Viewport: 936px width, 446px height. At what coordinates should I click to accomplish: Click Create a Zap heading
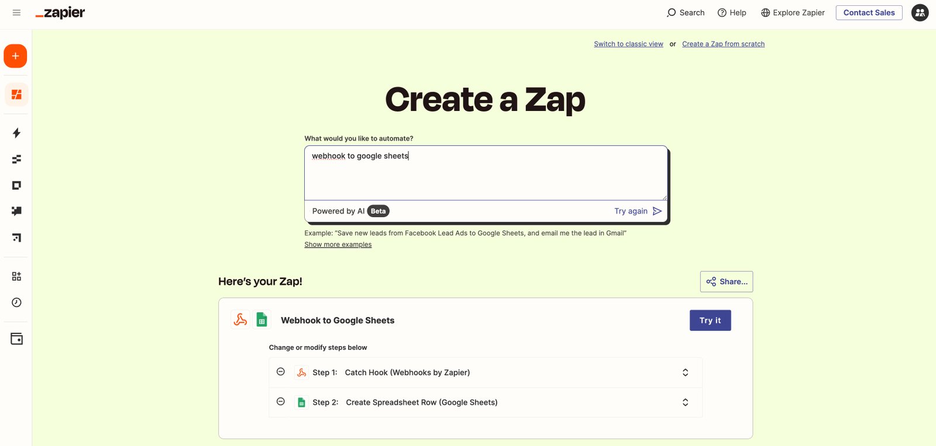click(485, 99)
